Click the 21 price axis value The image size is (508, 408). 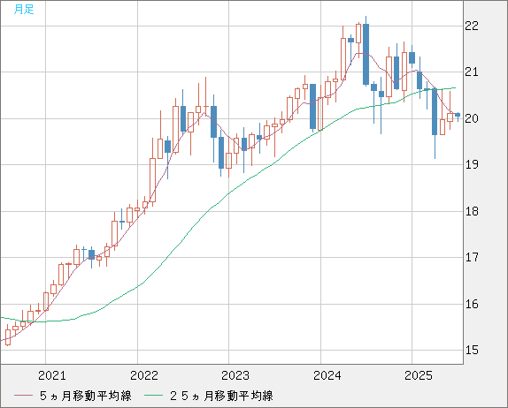coord(472,72)
